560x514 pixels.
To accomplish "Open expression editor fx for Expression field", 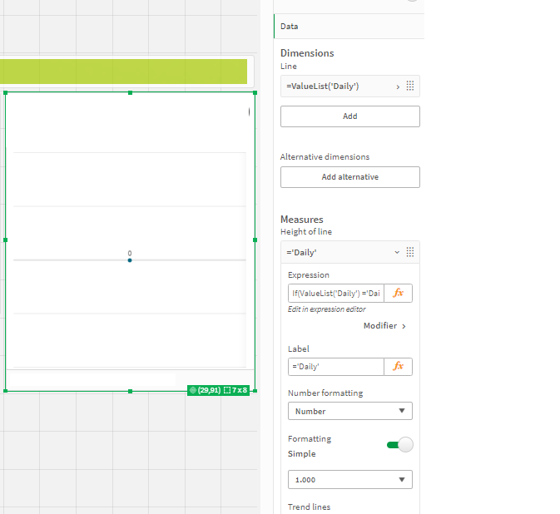I will tap(398, 293).
